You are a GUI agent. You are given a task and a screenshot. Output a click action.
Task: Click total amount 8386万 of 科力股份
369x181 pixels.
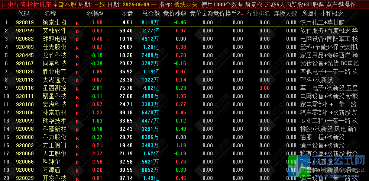pos(150,137)
